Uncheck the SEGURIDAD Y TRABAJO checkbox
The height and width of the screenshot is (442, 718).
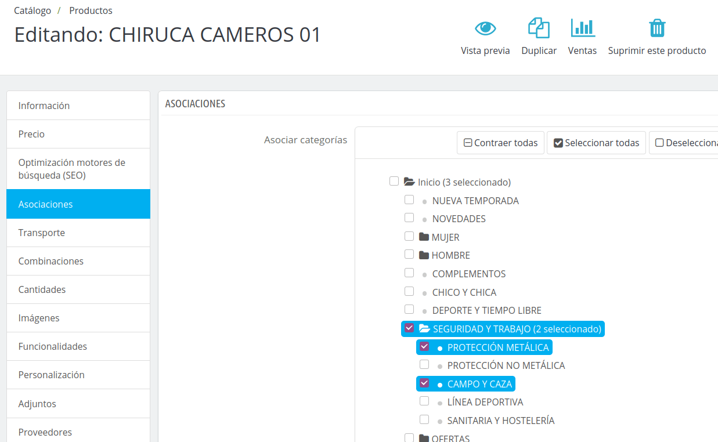coord(409,328)
